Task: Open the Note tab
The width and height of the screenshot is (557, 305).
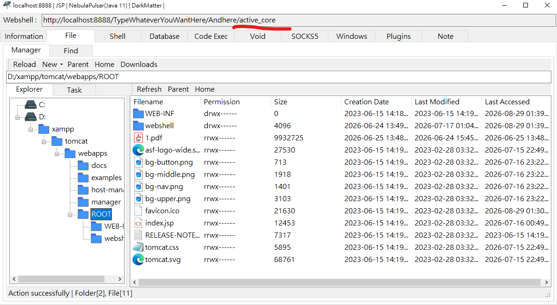Action: [x=446, y=36]
